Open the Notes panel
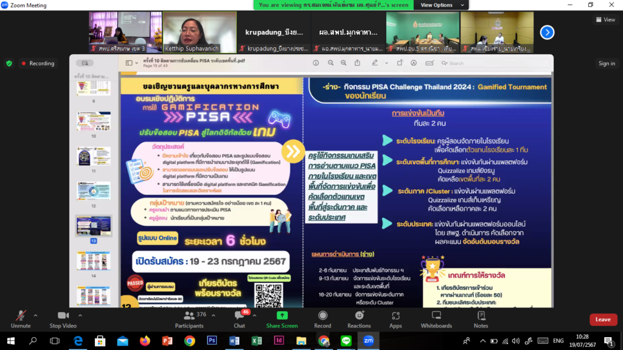The image size is (623, 350). pyautogui.click(x=481, y=318)
